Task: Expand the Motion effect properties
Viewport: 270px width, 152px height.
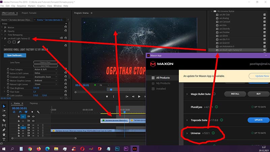Action: coord(2,27)
